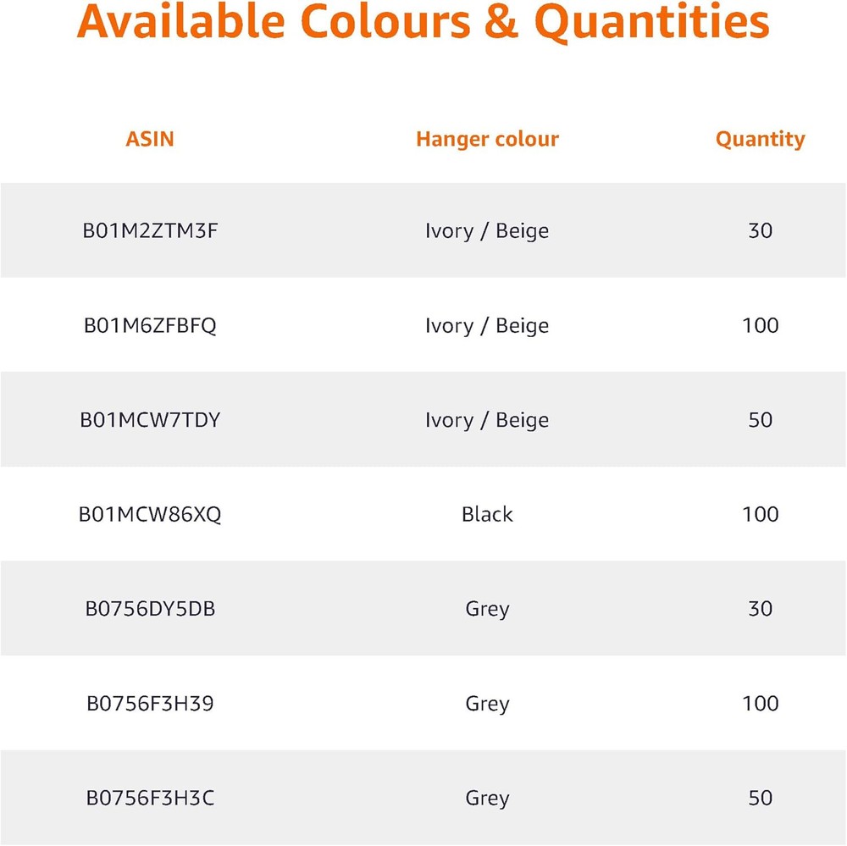
Task: Click Ivory / Beige in the B01M6ZFBFQ row
Action: [487, 325]
